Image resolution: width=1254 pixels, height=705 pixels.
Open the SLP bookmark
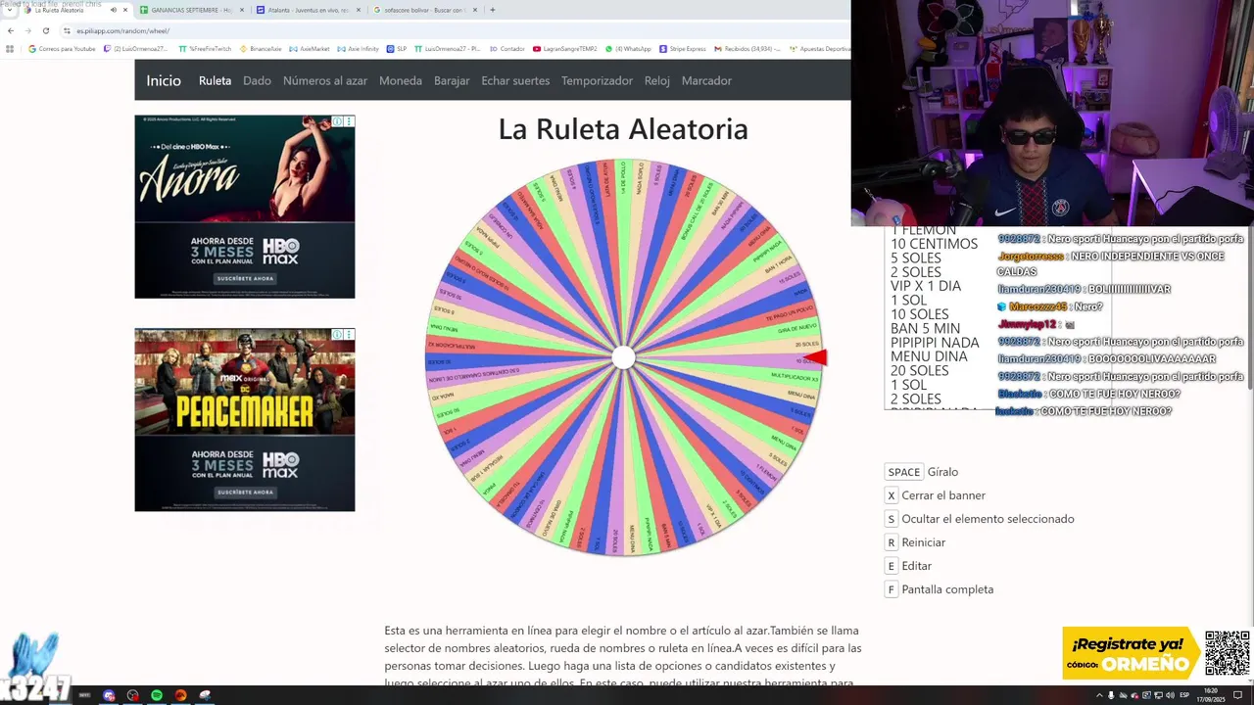click(397, 48)
